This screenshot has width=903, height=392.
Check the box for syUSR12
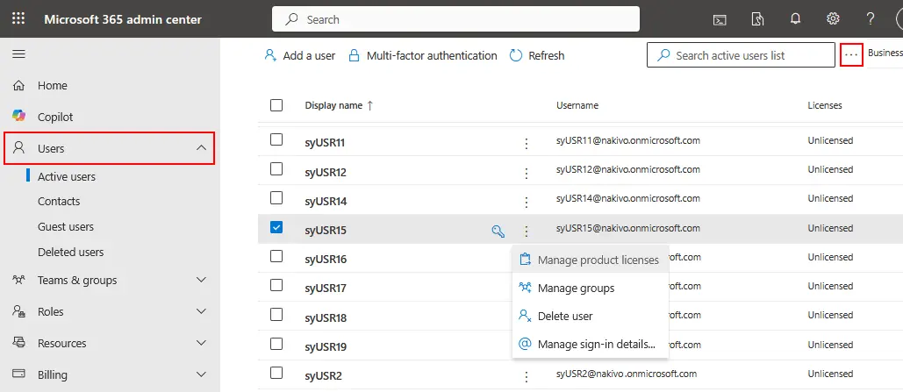click(x=276, y=168)
